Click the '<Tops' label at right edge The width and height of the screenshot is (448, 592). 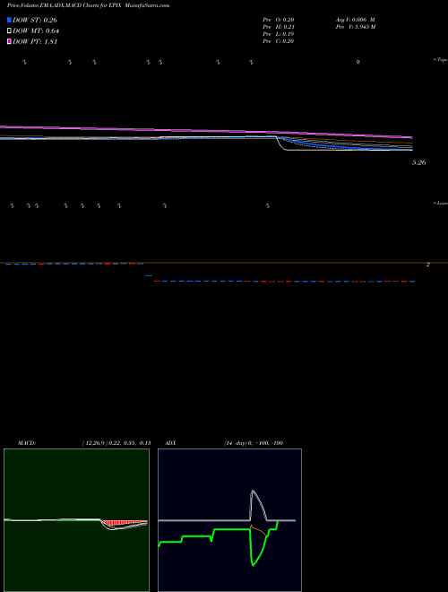click(x=440, y=60)
